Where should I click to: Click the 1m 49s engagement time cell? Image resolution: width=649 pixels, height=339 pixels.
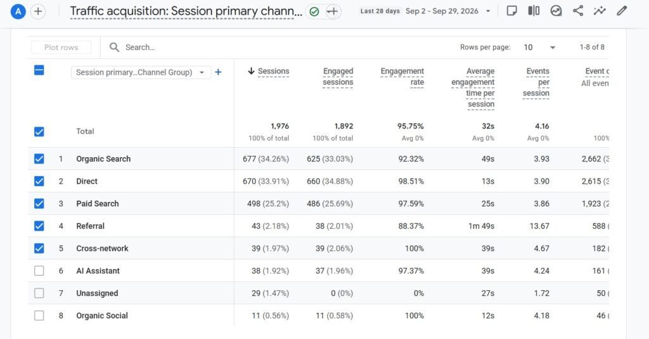[x=481, y=226]
